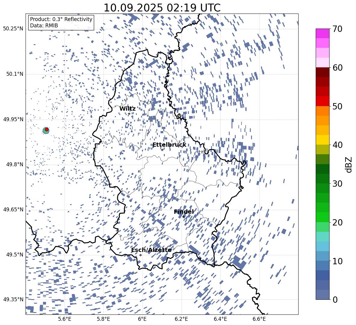The width and height of the screenshot is (356, 325).
Task: Click the colorbar tick label 40
Action: pyautogui.click(x=338, y=145)
